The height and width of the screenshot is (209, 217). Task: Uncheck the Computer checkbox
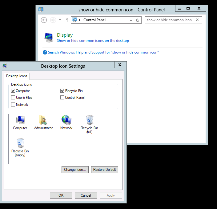[x=13, y=91]
